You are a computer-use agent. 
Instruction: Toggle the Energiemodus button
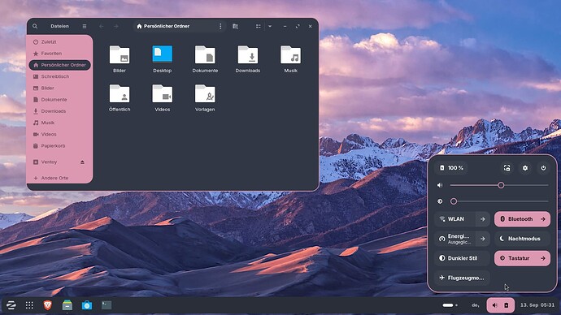click(455, 239)
